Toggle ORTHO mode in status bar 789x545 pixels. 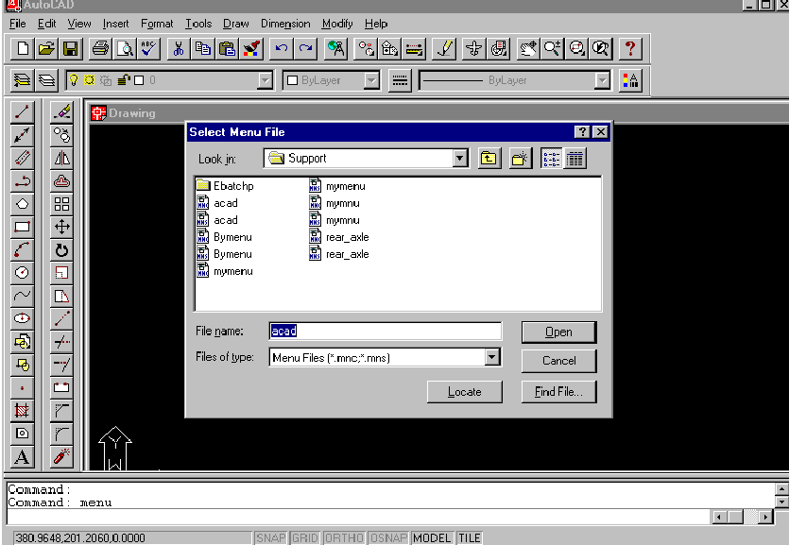[x=344, y=538]
